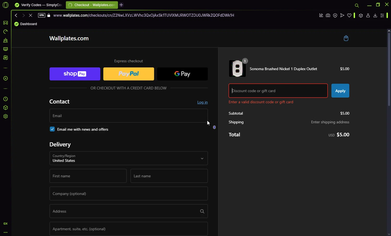
Task: View site security lock info
Action: (x=49, y=15)
